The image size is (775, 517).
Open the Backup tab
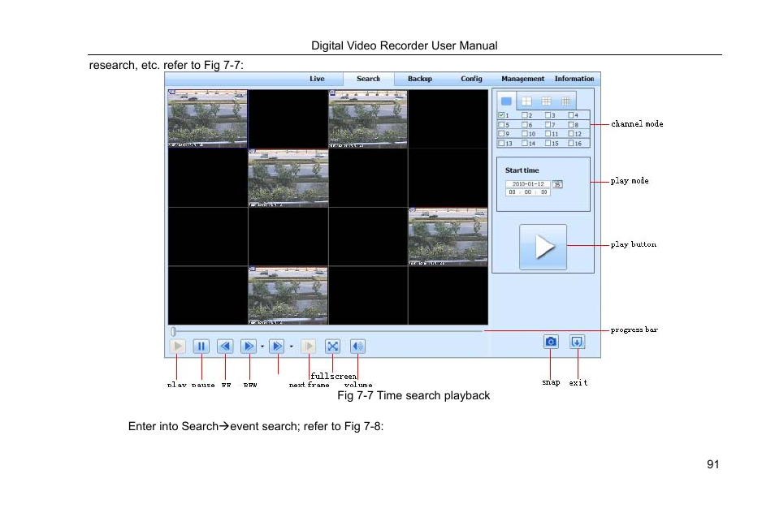420,79
